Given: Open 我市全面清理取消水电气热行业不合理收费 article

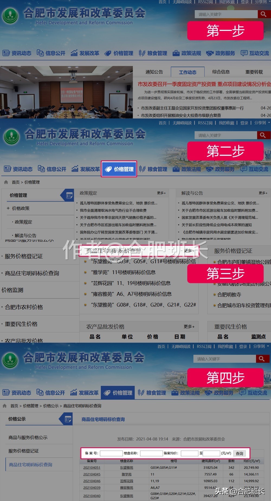Looking at the screenshot, I should [x=113, y=210].
